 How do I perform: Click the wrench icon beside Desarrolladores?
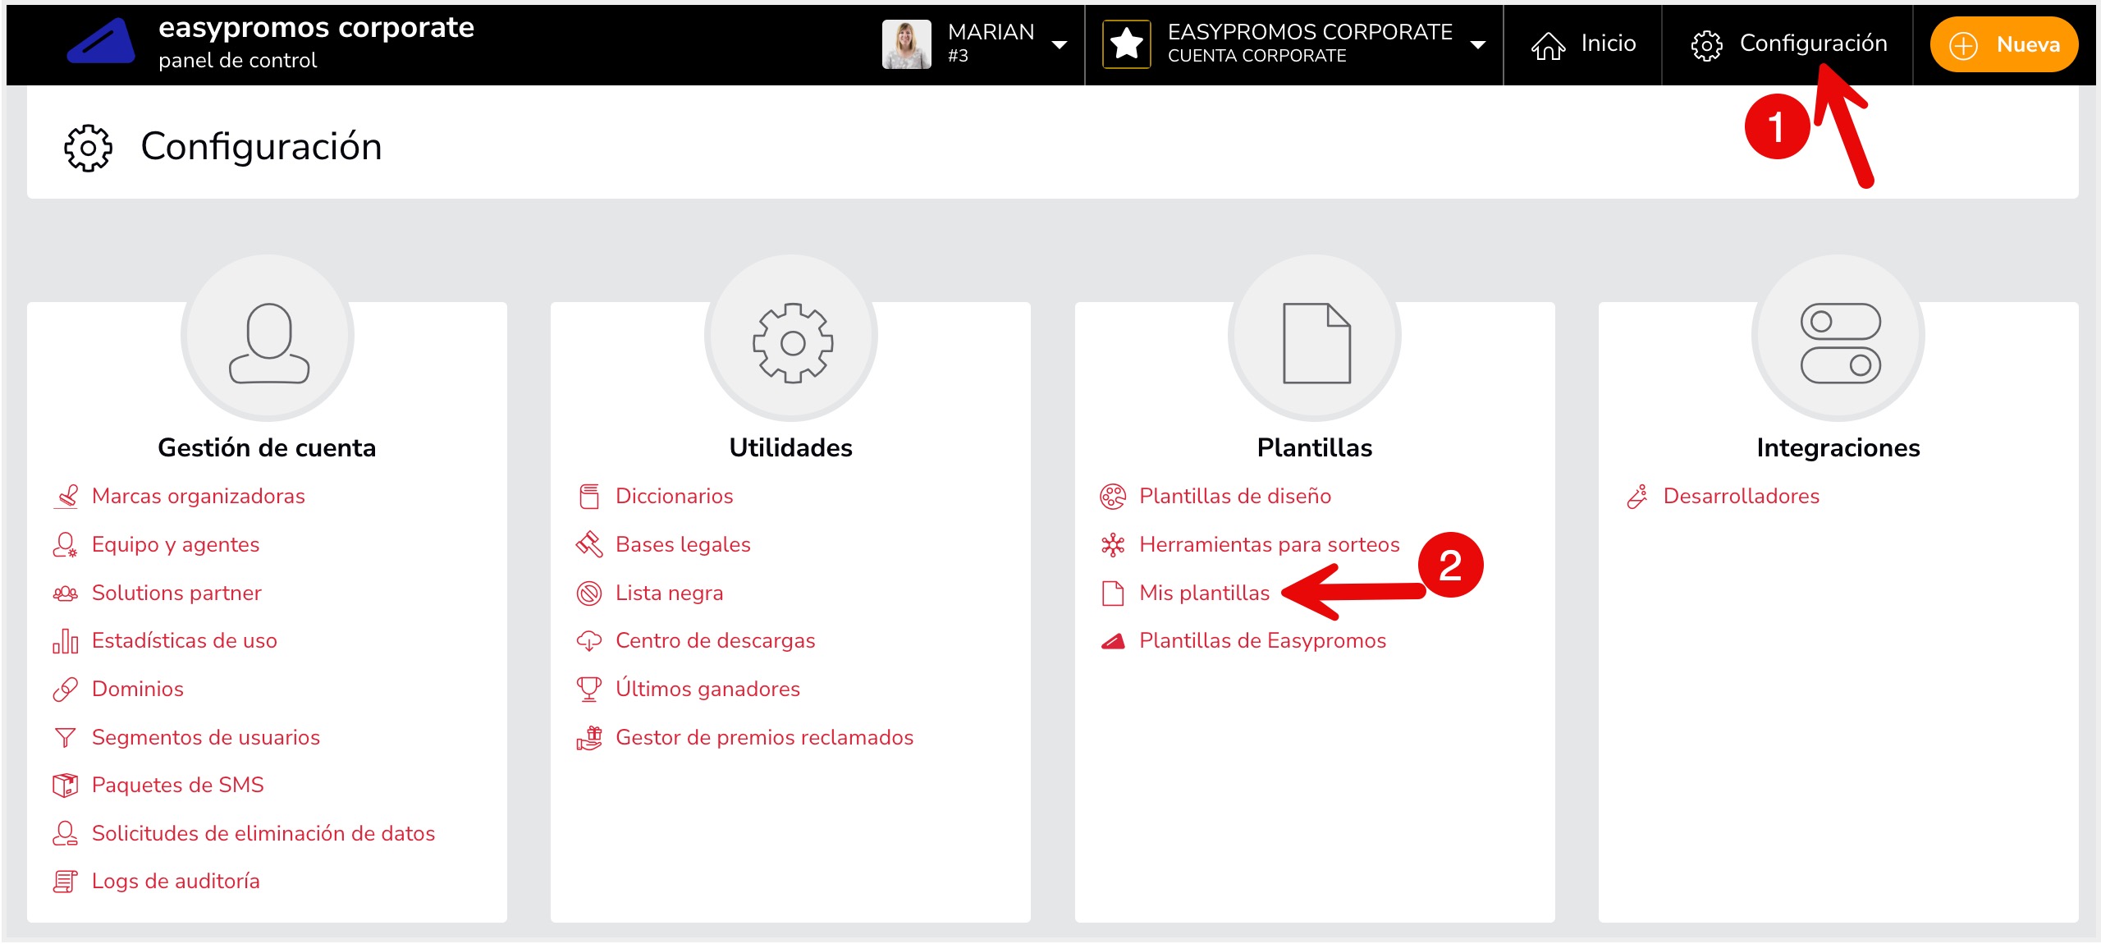coord(1637,497)
